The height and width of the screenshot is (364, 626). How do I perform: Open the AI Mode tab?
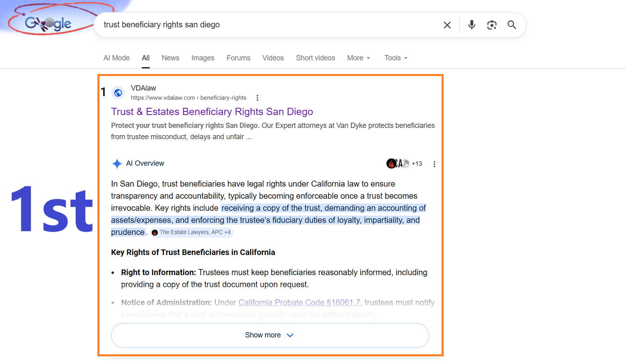pyautogui.click(x=116, y=58)
